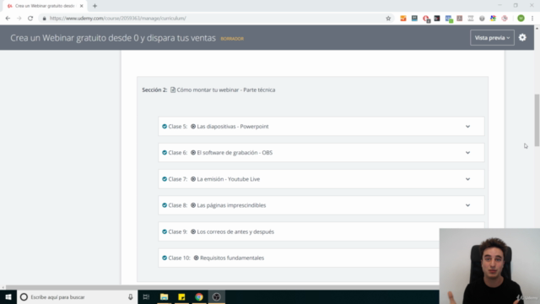Click the Clase 7 published check icon

click(165, 179)
